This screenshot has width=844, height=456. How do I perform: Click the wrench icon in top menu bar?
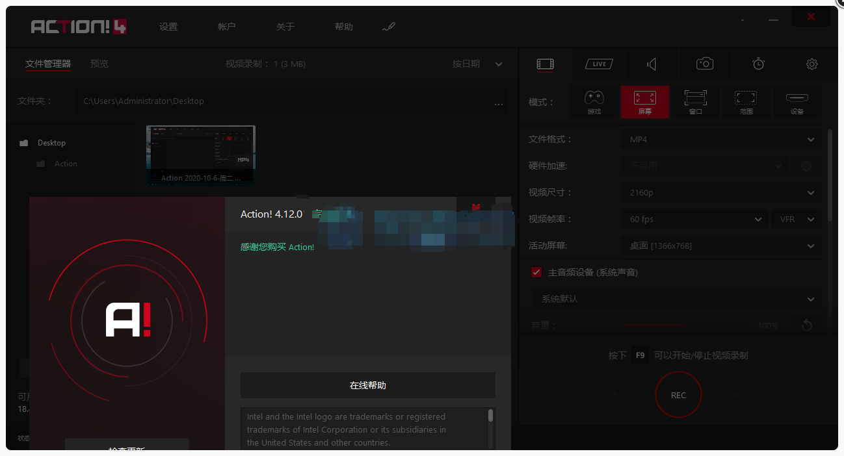pyautogui.click(x=389, y=27)
